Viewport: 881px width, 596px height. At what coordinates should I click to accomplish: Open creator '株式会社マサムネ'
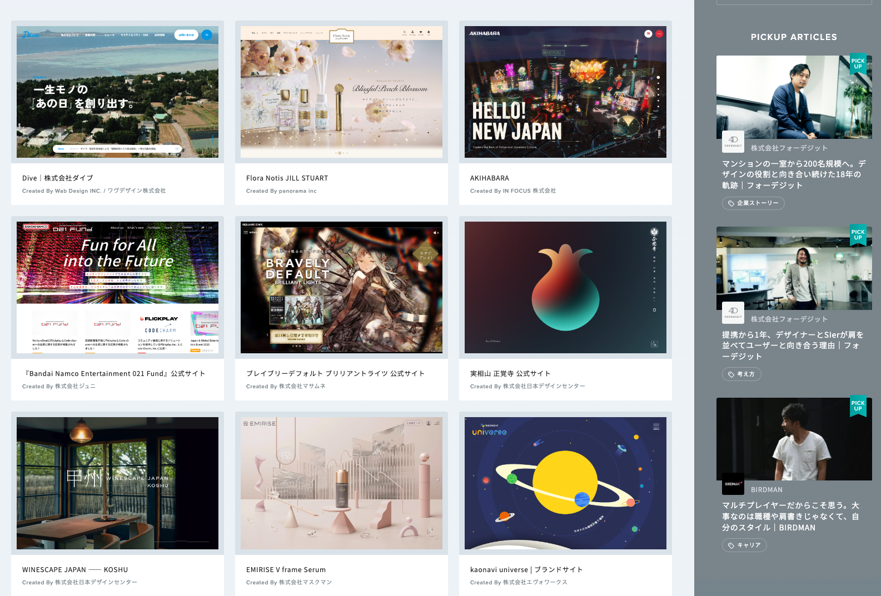(302, 387)
